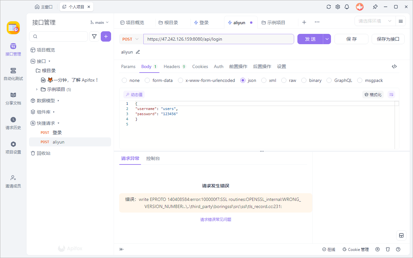This screenshot has width=413, height=258.
Task: Open settings gear in title bar
Action: (338, 7)
